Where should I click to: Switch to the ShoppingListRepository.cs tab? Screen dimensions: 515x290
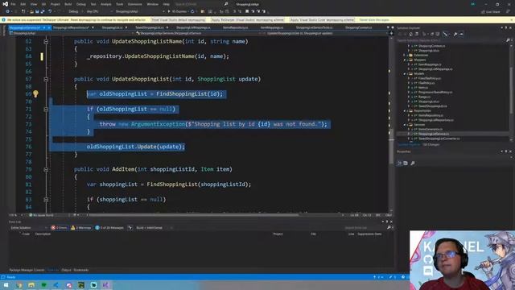tap(72, 27)
